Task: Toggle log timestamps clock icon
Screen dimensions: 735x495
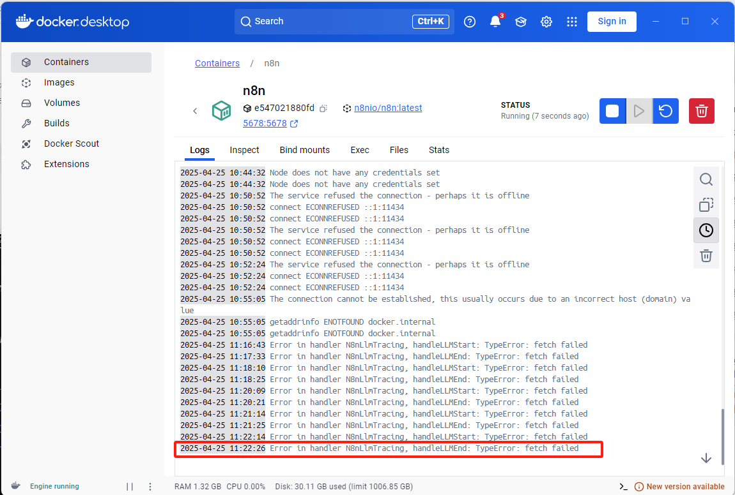Action: point(706,230)
